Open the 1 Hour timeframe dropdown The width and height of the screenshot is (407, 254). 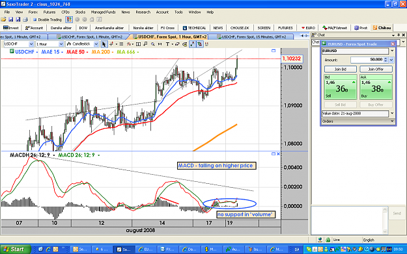coord(61,44)
